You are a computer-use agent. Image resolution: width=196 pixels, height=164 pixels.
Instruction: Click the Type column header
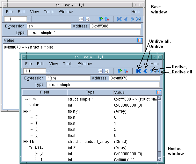click(x=90, y=93)
